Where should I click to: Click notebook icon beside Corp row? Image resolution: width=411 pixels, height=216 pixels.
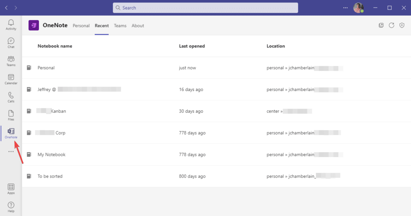(29, 133)
